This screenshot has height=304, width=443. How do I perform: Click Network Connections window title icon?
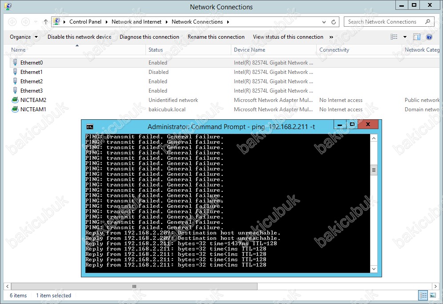point(8,7)
